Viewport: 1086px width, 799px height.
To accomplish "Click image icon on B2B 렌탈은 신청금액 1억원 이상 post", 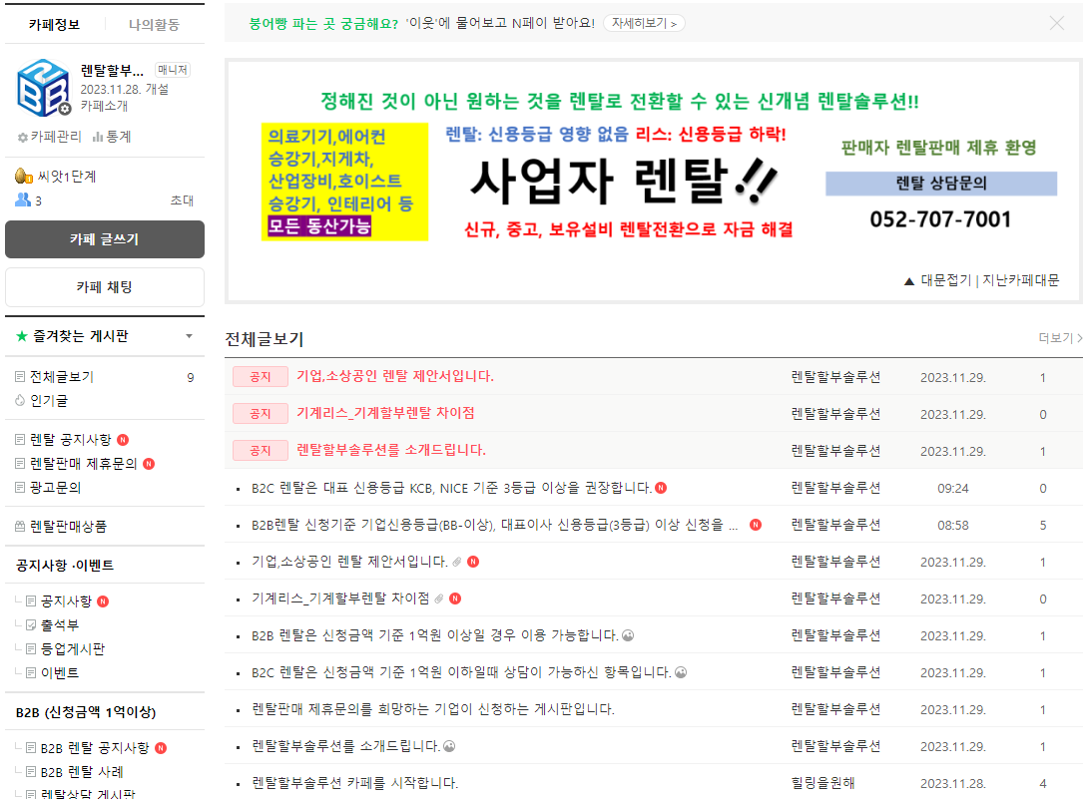I will (x=628, y=634).
